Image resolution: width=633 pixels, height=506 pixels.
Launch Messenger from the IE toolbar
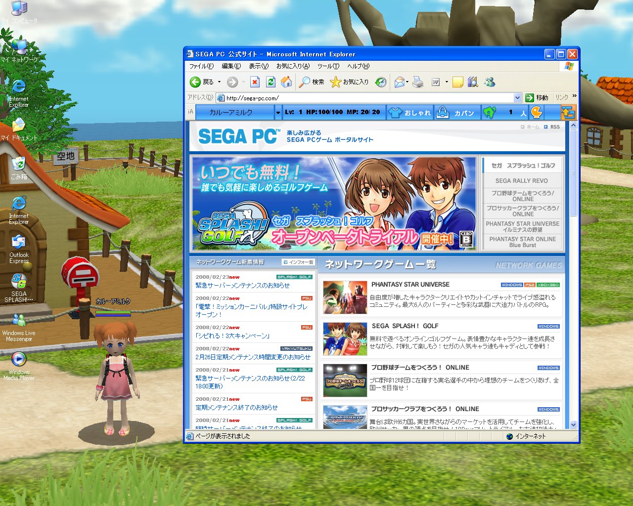pyautogui.click(x=490, y=82)
